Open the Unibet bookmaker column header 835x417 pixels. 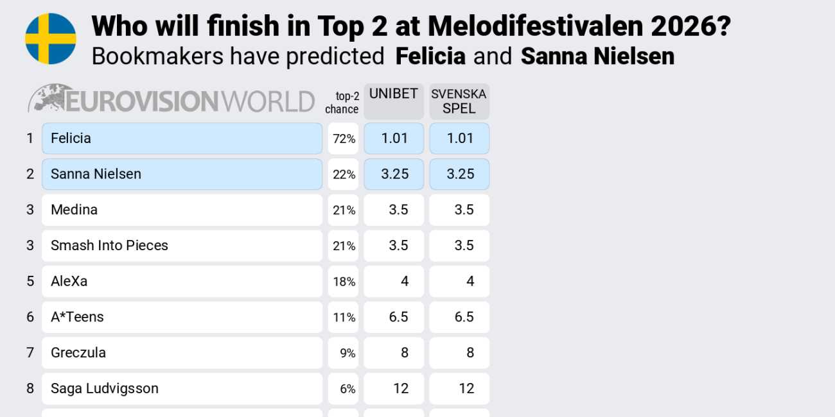[x=394, y=101]
